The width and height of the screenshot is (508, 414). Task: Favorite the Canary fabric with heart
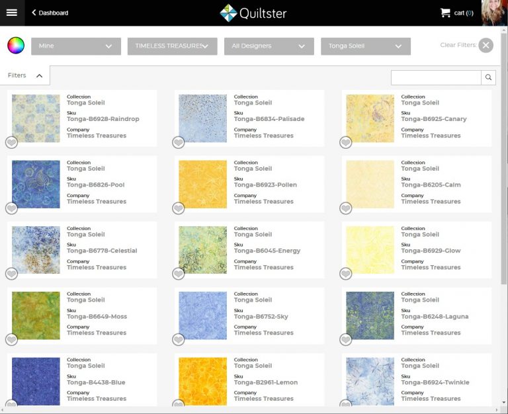[x=346, y=143]
